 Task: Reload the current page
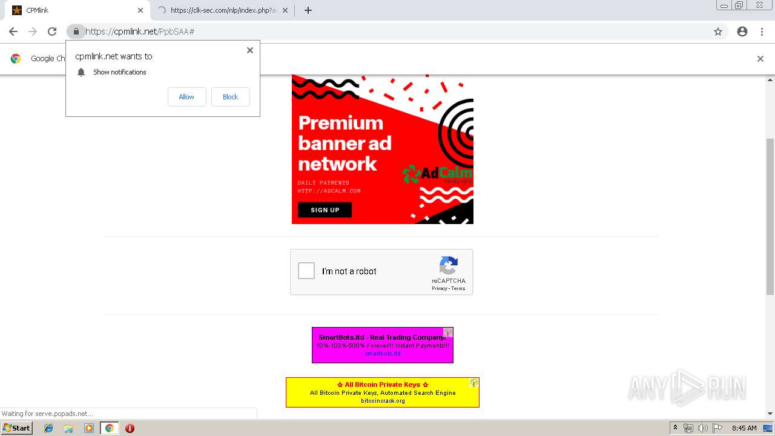click(52, 31)
